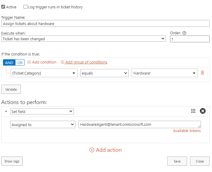Open the Execute when dropdown
Viewport: 212px width, 172px height.
[x=83, y=39]
